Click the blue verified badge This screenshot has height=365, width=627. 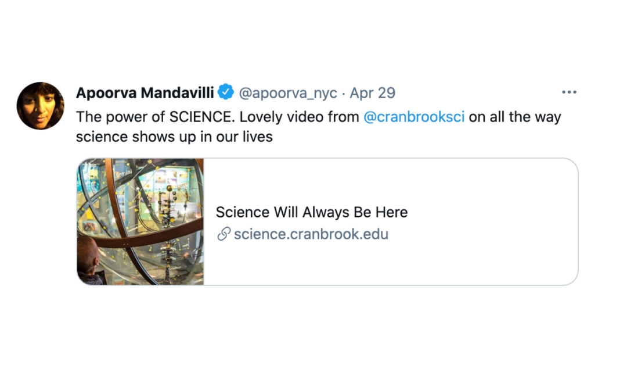click(226, 92)
